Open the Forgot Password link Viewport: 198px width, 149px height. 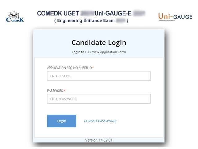(101, 121)
